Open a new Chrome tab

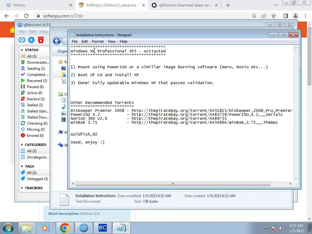coord(228,5)
